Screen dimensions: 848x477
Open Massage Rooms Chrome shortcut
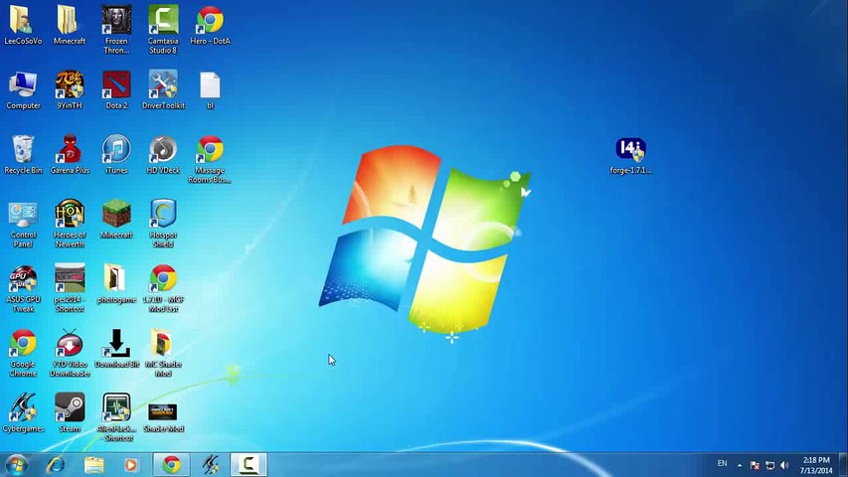(210, 160)
